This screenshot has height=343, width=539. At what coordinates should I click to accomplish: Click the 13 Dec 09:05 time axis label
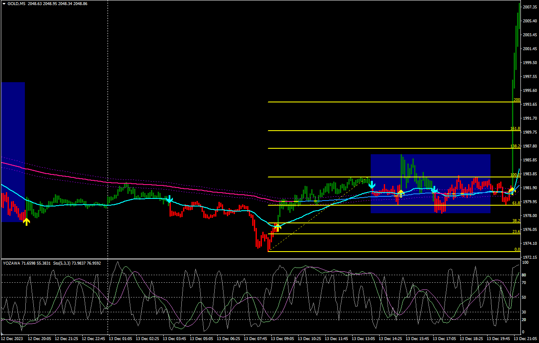click(283, 338)
